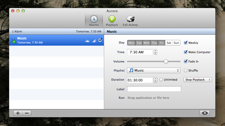Disable the Fade In checkbox
The height and width of the screenshot is (126, 225).
click(x=186, y=61)
